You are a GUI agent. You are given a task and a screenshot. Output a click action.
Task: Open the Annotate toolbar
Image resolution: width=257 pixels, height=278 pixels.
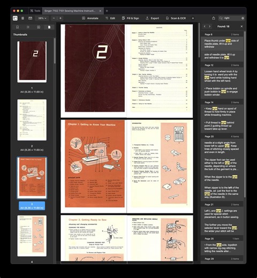(90, 18)
